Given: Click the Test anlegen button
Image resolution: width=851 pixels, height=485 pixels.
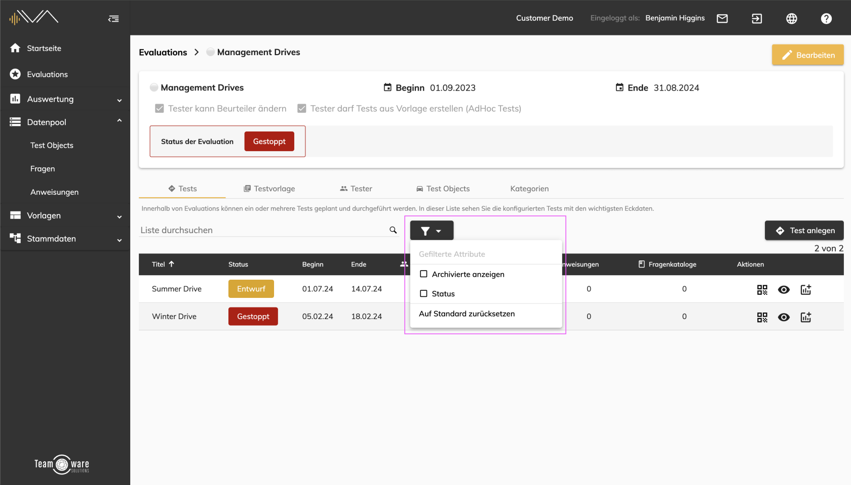Looking at the screenshot, I should coord(804,231).
